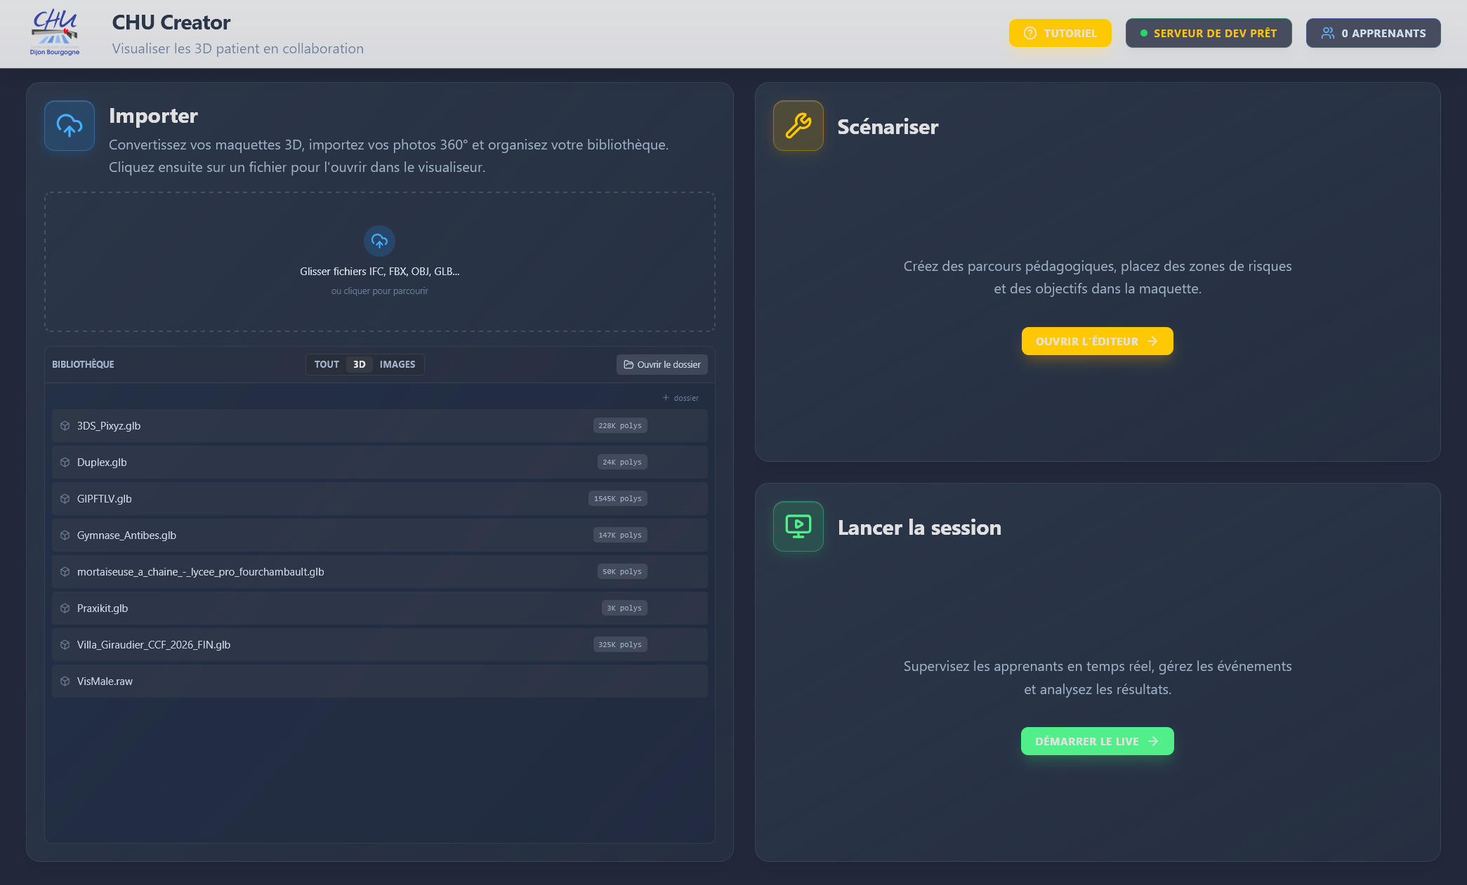Select the 3D library filter tab
This screenshot has height=885, width=1467.
360,364
